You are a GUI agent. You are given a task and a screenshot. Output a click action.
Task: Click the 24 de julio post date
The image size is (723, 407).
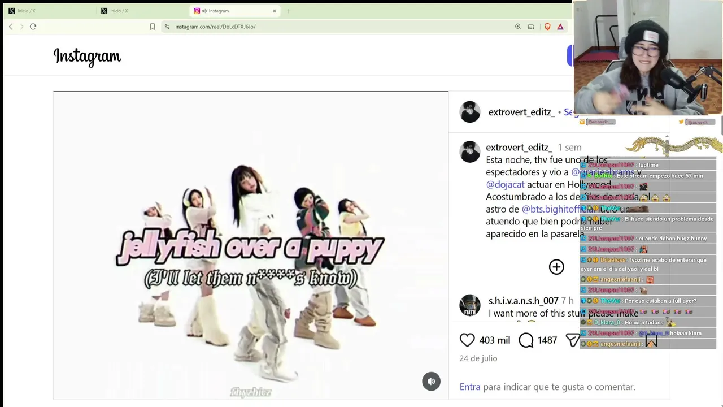[x=478, y=358]
